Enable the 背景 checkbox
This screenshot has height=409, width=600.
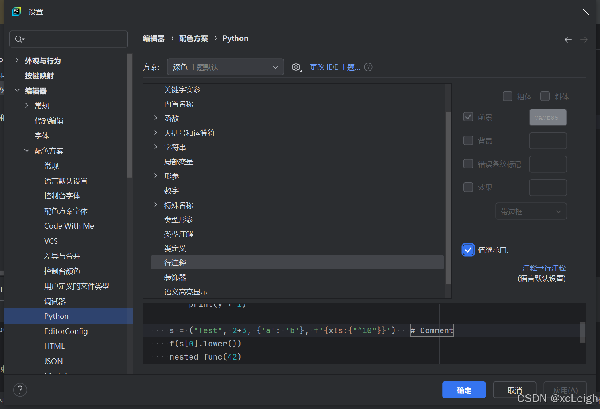point(468,140)
